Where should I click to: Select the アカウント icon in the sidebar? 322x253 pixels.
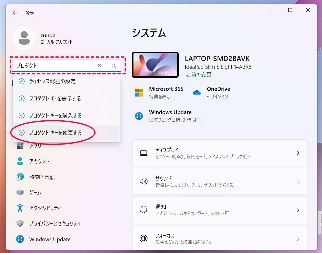coord(20,161)
